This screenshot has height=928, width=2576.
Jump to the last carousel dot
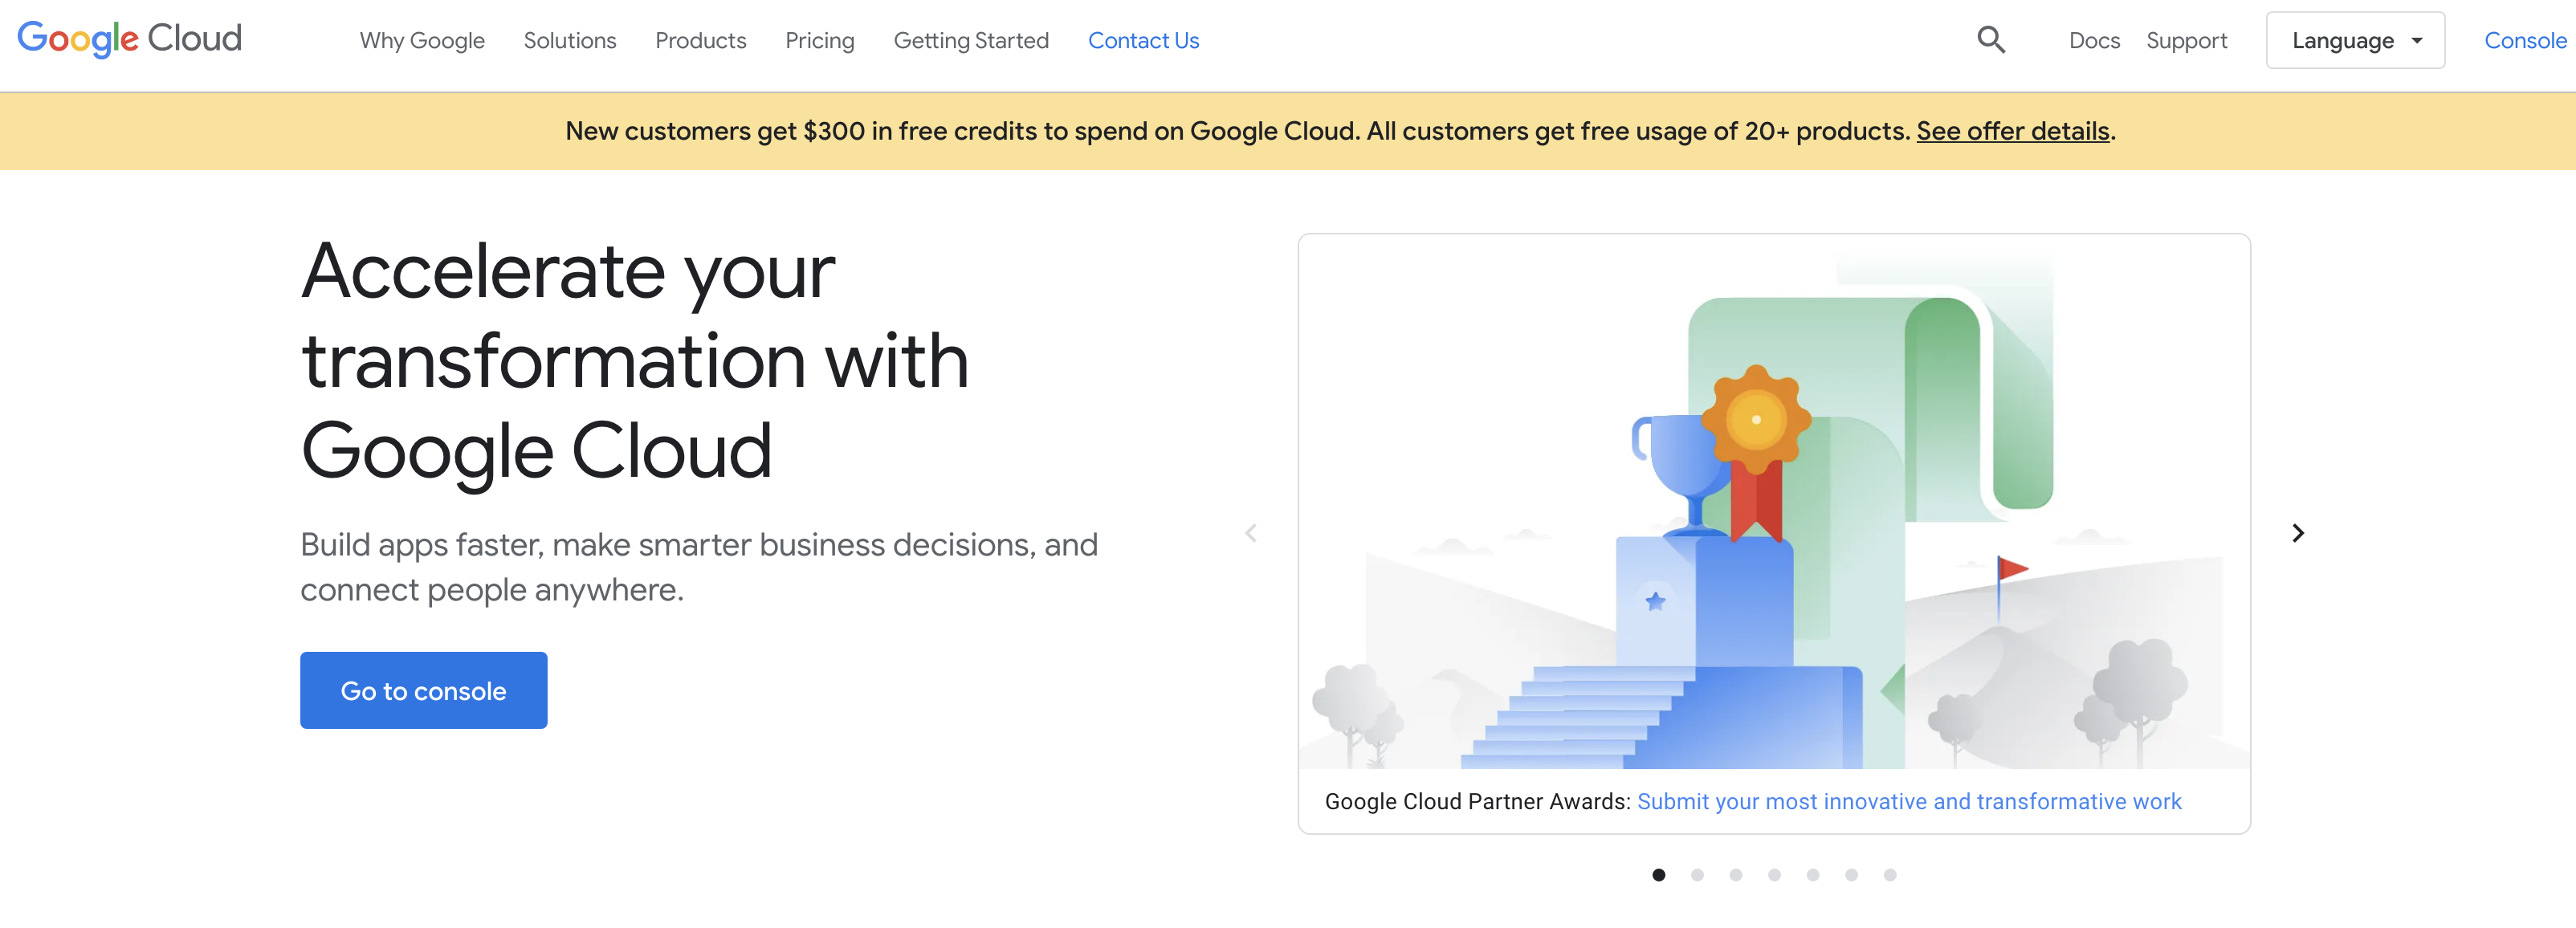[1889, 875]
